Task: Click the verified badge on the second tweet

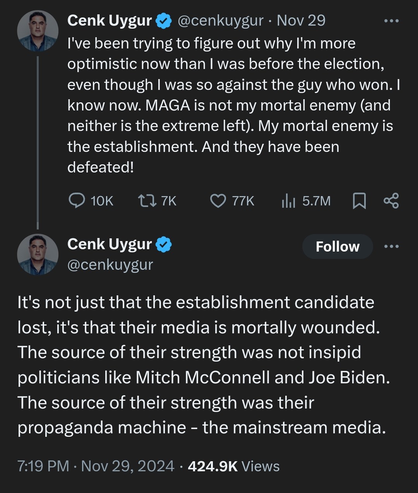Action: [164, 245]
